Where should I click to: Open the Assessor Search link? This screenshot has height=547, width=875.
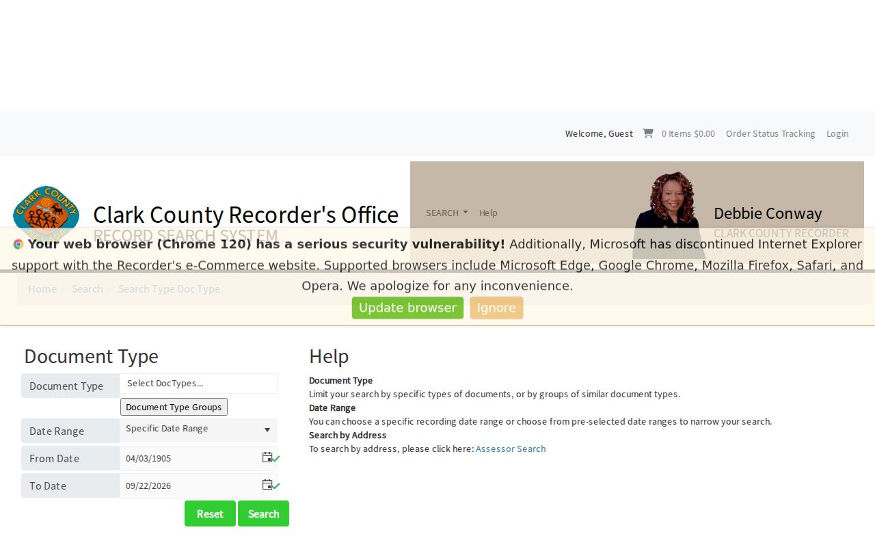511,449
